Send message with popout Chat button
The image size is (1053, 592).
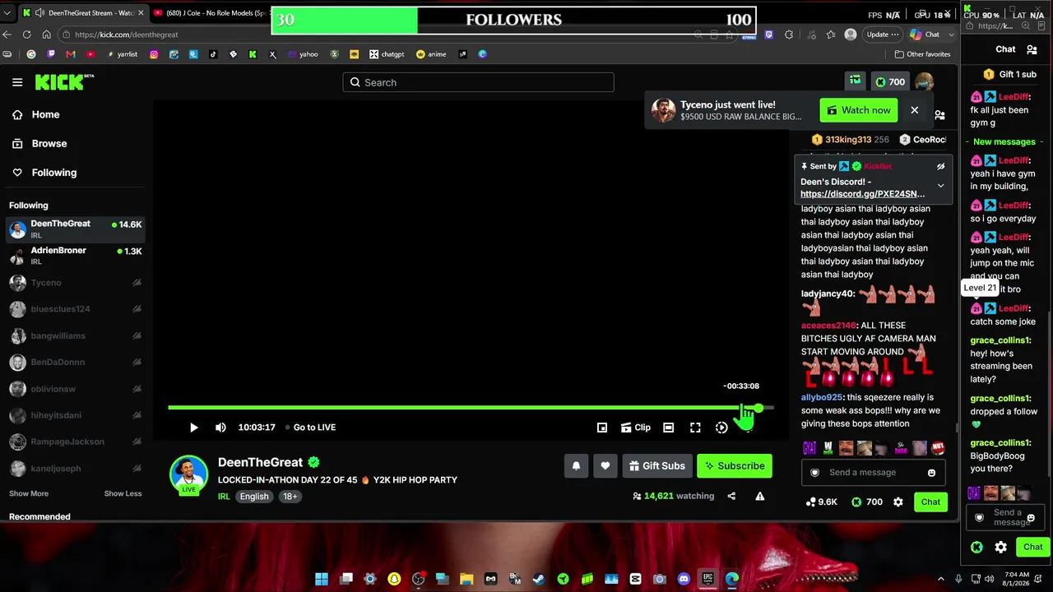[1032, 547]
